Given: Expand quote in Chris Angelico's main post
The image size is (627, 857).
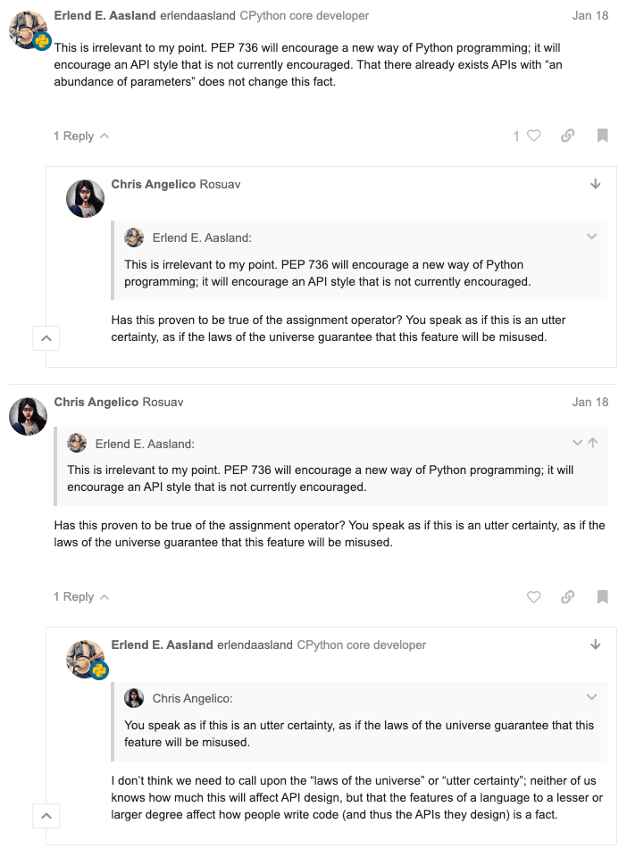Looking at the screenshot, I should [x=577, y=443].
